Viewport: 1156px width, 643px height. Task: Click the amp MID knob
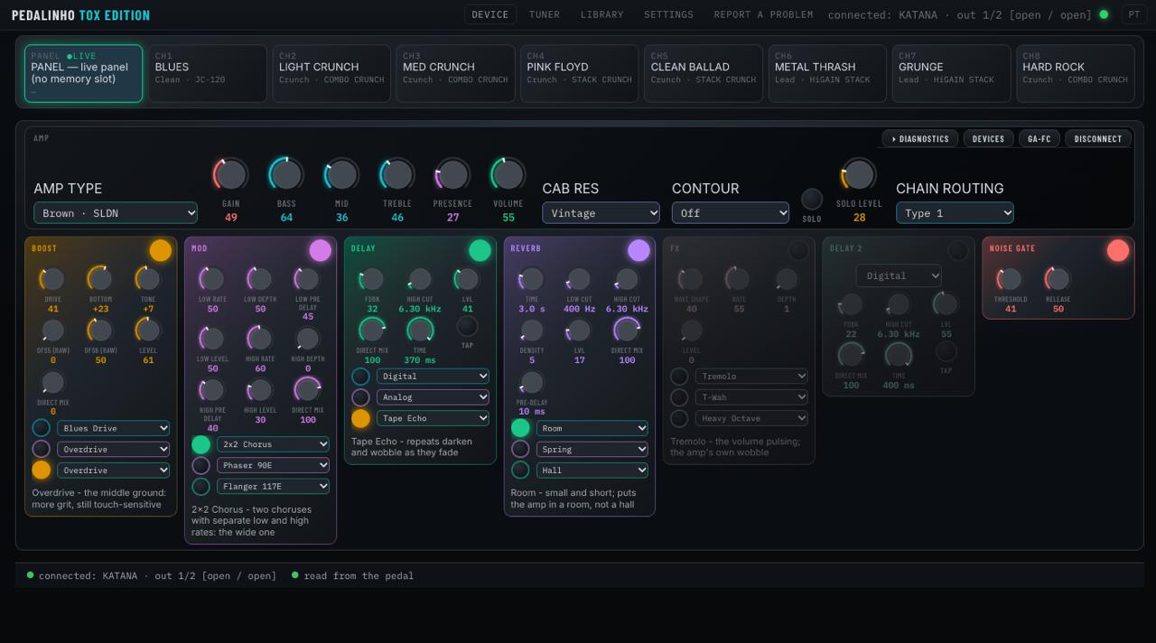click(341, 174)
